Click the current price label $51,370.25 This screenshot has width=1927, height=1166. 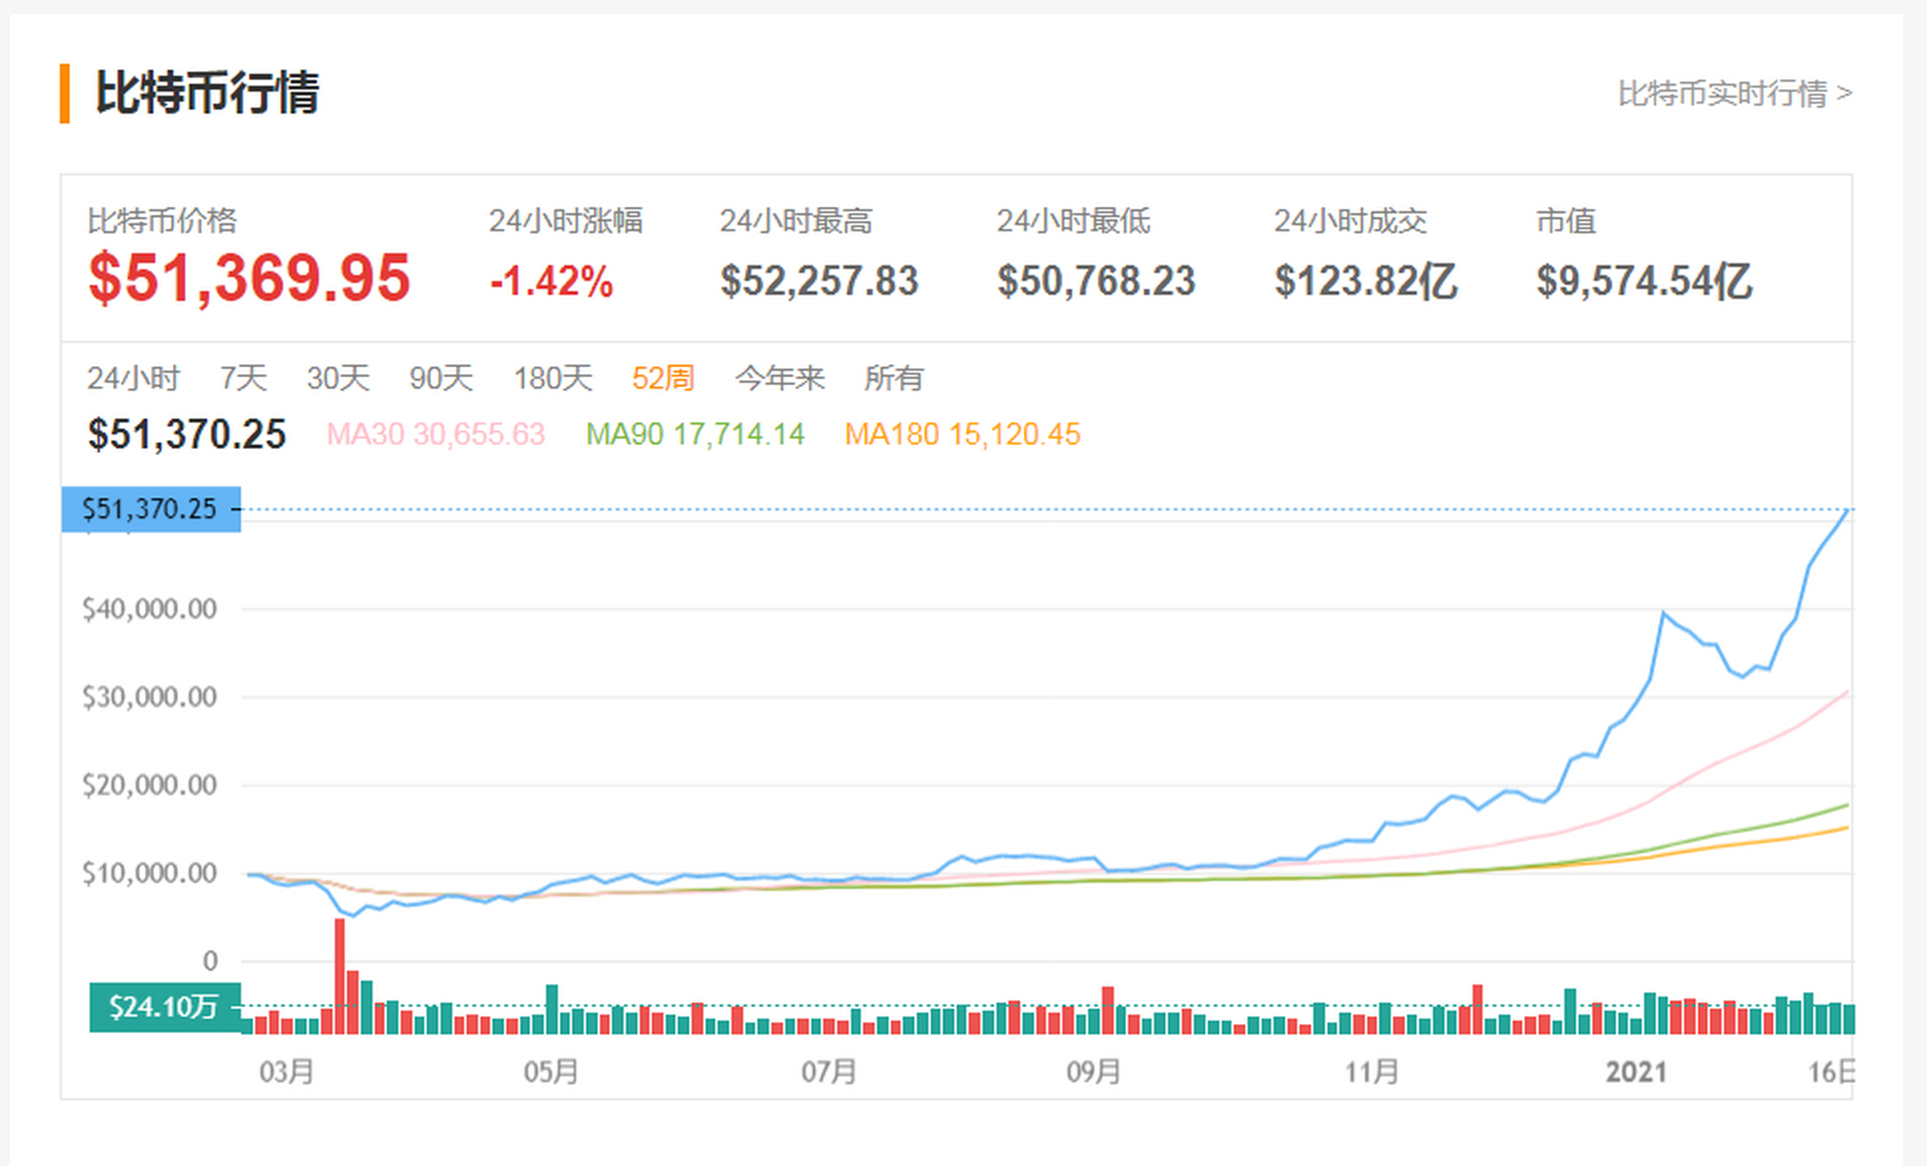click(x=186, y=435)
